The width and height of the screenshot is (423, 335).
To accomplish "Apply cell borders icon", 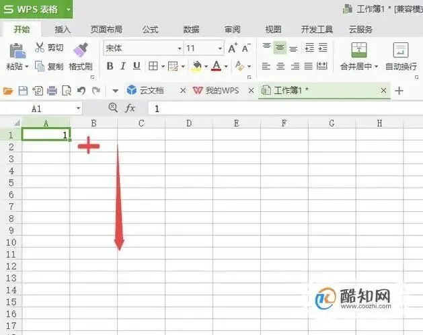I will pyautogui.click(x=153, y=66).
